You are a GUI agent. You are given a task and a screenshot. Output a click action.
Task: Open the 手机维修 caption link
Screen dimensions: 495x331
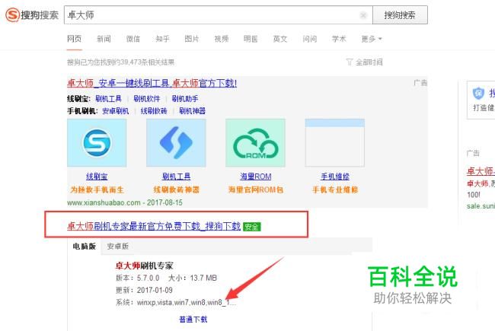(335, 177)
